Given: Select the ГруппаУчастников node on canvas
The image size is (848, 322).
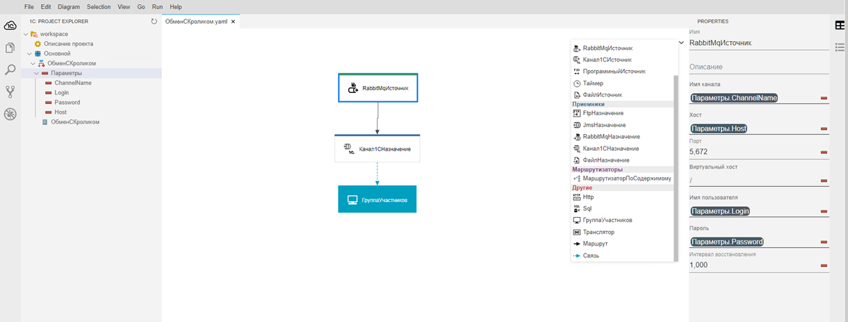Looking at the screenshot, I should point(377,200).
